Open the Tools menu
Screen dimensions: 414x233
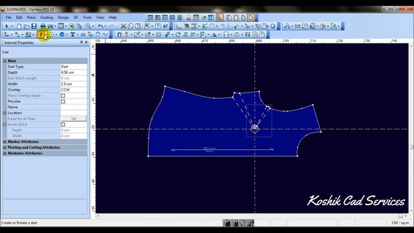(87, 17)
